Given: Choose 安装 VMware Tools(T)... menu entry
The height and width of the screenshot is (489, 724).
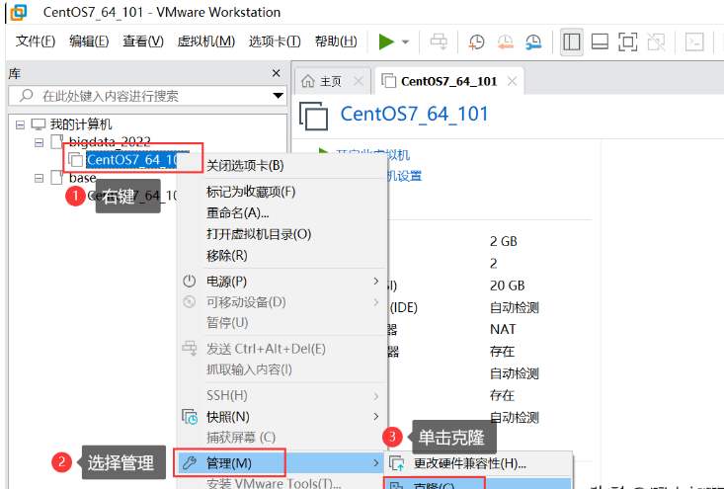Looking at the screenshot, I should pos(283,483).
